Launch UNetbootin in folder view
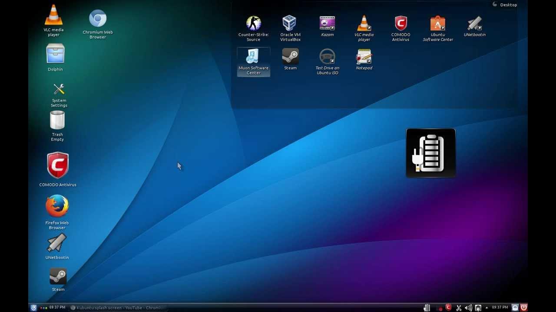 click(x=475, y=26)
